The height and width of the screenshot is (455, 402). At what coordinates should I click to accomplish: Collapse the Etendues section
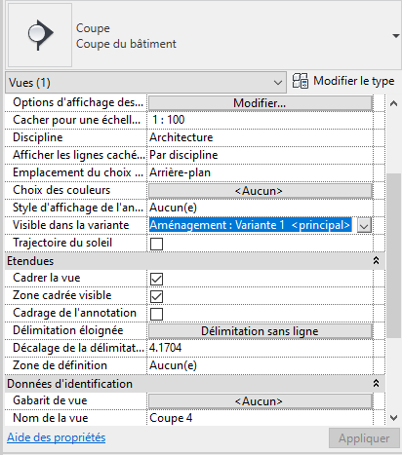coord(376,261)
